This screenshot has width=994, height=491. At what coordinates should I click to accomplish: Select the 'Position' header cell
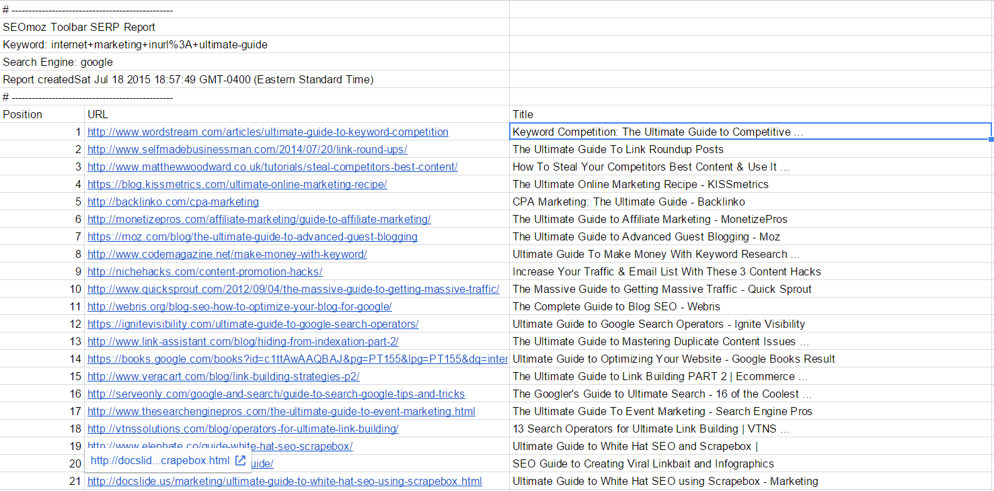pos(42,114)
